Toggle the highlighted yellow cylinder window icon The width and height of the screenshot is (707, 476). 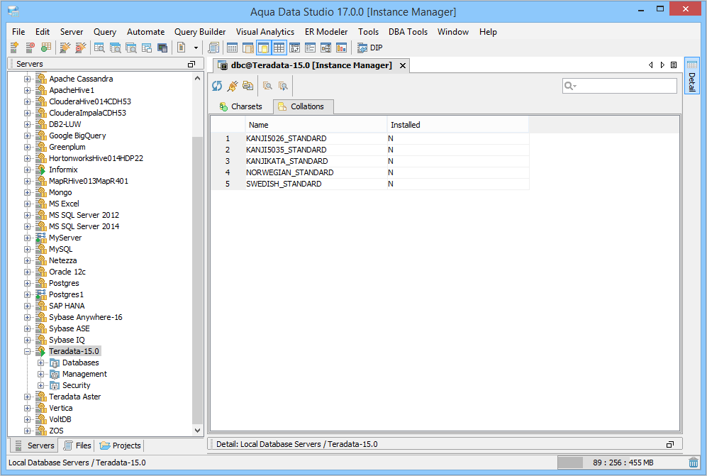263,48
